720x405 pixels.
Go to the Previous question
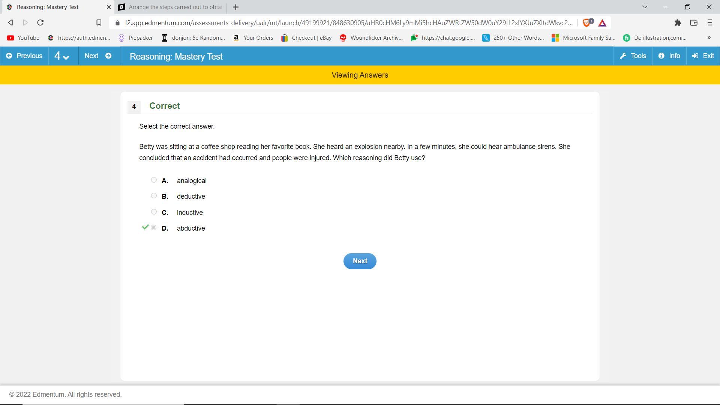pos(24,56)
